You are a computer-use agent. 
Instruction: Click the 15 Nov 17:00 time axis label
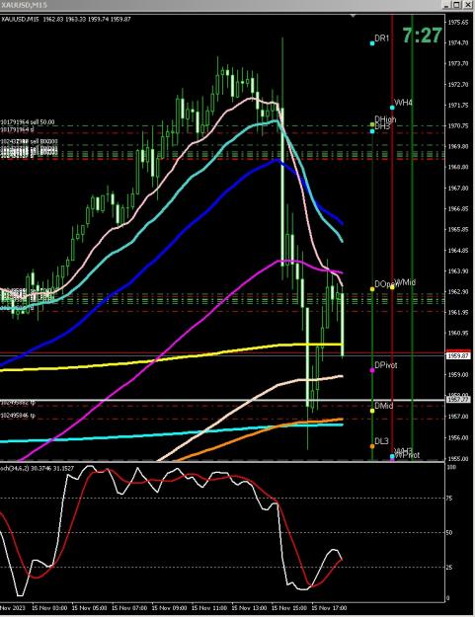[x=329, y=608]
